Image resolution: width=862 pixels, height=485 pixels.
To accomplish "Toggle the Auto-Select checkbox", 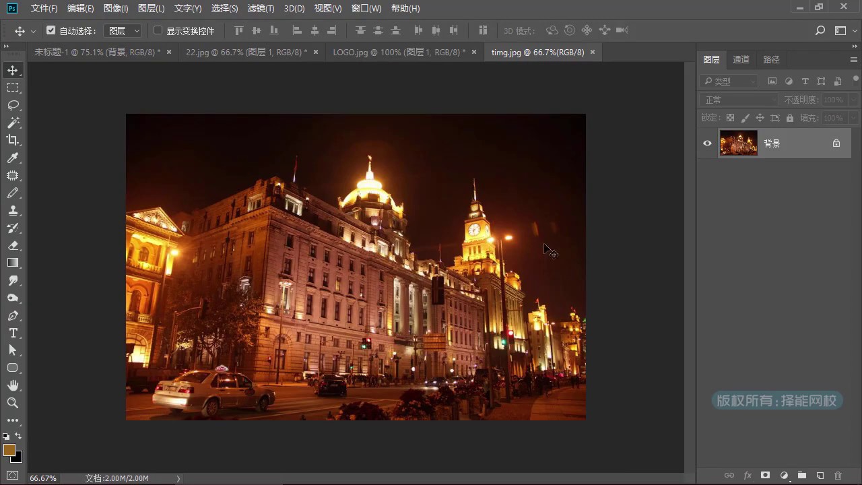I will point(51,30).
